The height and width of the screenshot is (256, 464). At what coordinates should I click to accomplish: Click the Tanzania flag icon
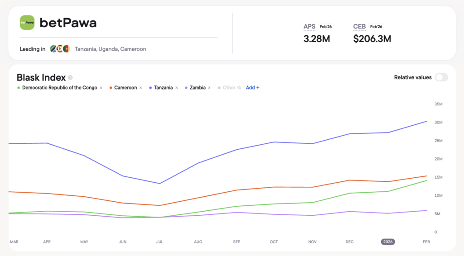point(53,49)
